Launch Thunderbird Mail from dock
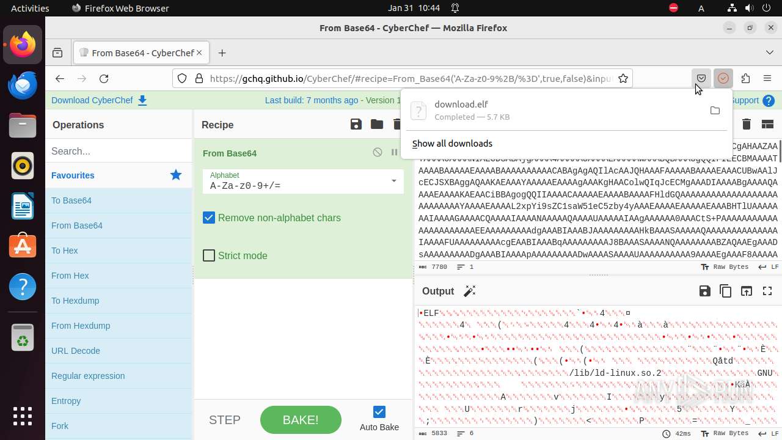This screenshot has height=440, width=782. [x=23, y=85]
